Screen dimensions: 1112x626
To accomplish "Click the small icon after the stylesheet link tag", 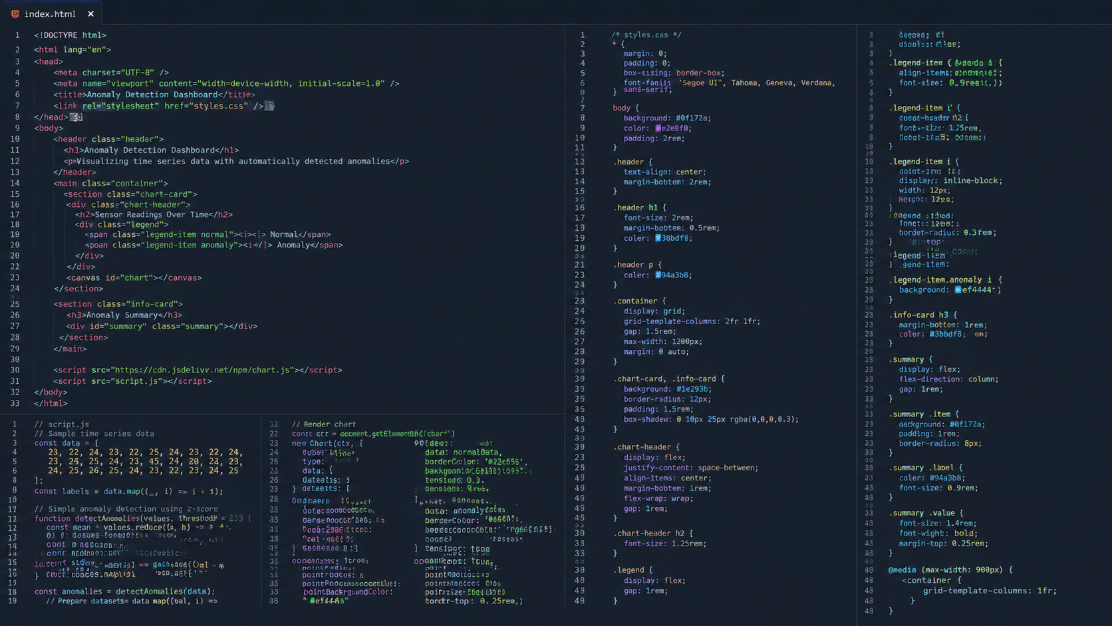I will tap(269, 106).
